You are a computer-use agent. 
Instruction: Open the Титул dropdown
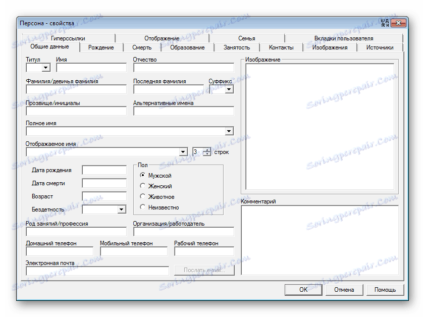click(x=46, y=68)
